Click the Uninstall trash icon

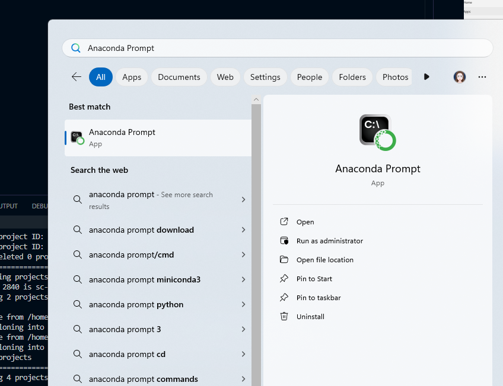tap(284, 317)
